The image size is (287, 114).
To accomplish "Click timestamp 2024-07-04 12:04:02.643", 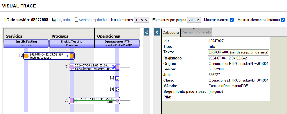I will pos(97,99).
